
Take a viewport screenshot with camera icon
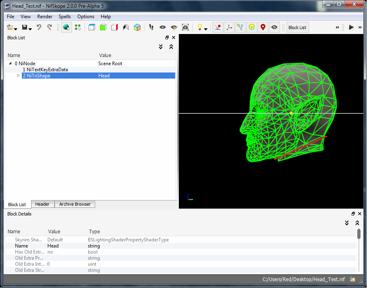pos(185,28)
